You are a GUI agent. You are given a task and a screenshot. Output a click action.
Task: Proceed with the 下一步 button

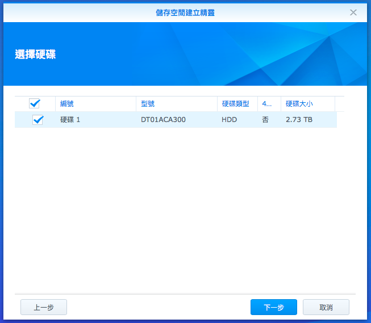pyautogui.click(x=273, y=307)
